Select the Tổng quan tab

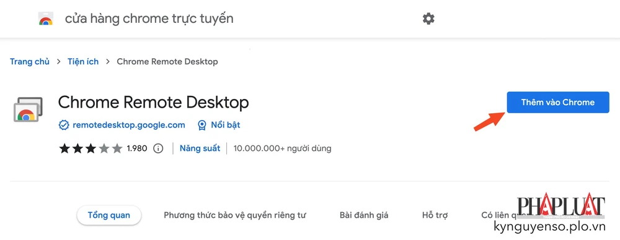(108, 215)
